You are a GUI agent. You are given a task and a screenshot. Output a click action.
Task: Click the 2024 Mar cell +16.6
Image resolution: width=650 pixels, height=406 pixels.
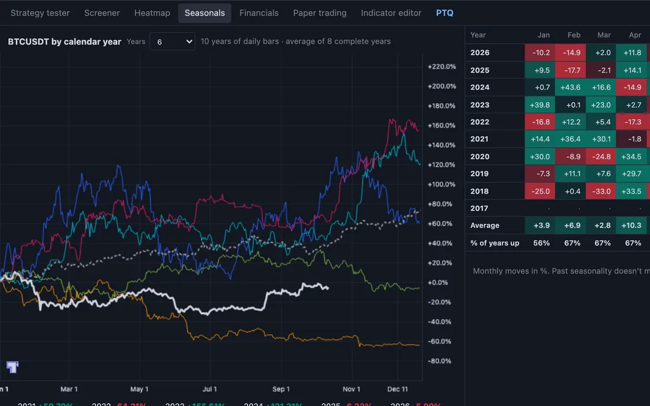click(x=601, y=87)
